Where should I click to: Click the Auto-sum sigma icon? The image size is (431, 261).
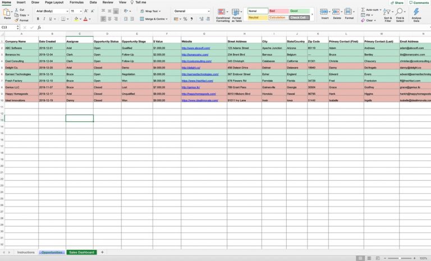pos(363,10)
